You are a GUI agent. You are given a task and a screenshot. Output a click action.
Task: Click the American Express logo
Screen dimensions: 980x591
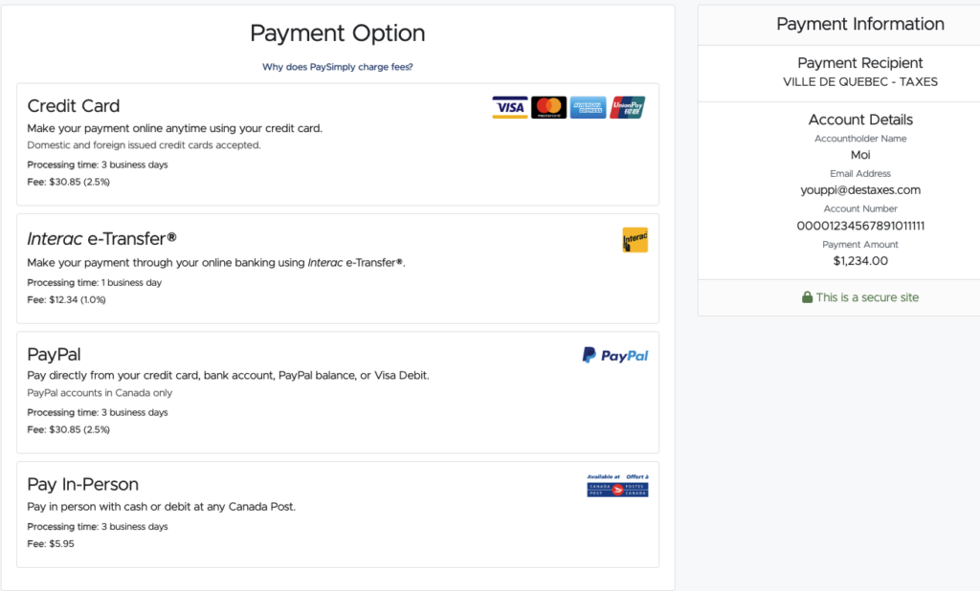coord(589,107)
